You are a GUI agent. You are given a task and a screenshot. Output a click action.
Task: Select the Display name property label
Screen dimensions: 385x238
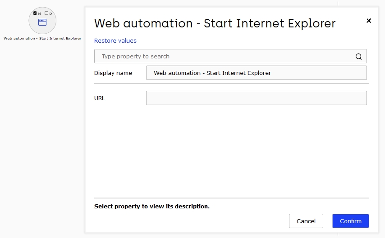[x=113, y=73]
